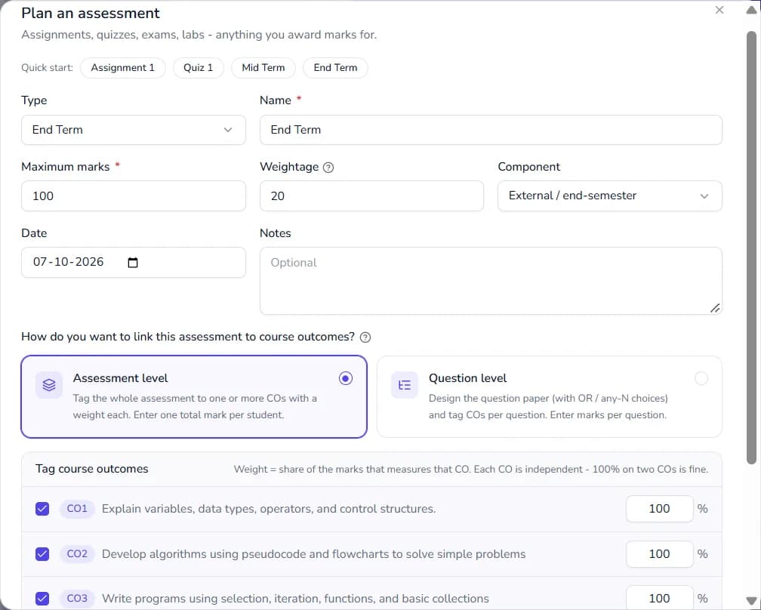761x610 pixels.
Task: Click the Weightage input showing 20
Action: (371, 196)
